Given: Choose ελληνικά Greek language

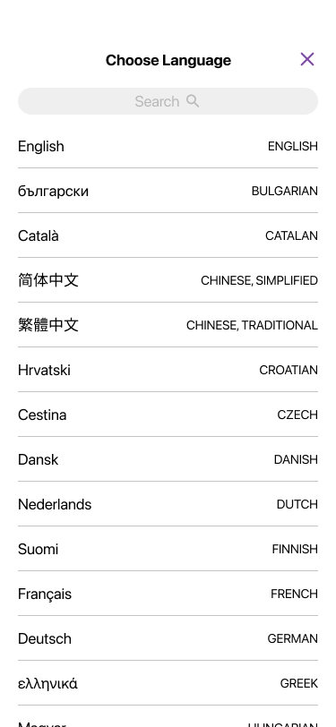Looking at the screenshot, I should point(168,683).
